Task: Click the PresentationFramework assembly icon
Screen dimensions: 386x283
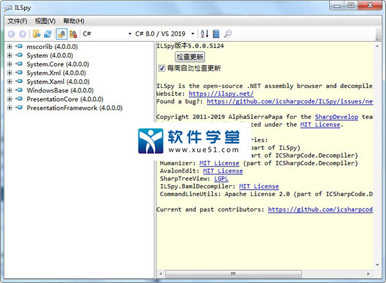Action: click(19, 107)
